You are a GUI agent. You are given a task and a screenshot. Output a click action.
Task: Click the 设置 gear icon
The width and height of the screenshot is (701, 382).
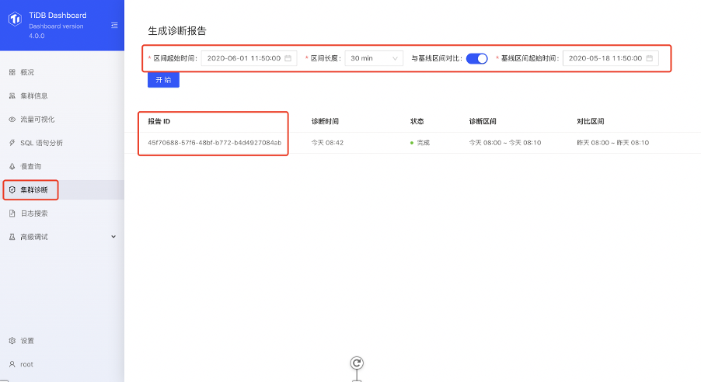point(12,341)
